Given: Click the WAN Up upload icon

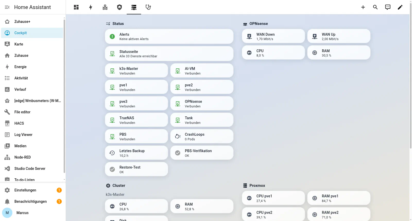Looking at the screenshot, I should 315,36.
